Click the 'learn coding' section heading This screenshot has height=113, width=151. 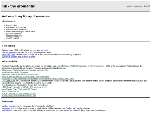point(8,46)
